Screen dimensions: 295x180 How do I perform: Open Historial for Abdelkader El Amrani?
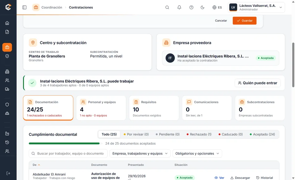[x=265, y=178]
